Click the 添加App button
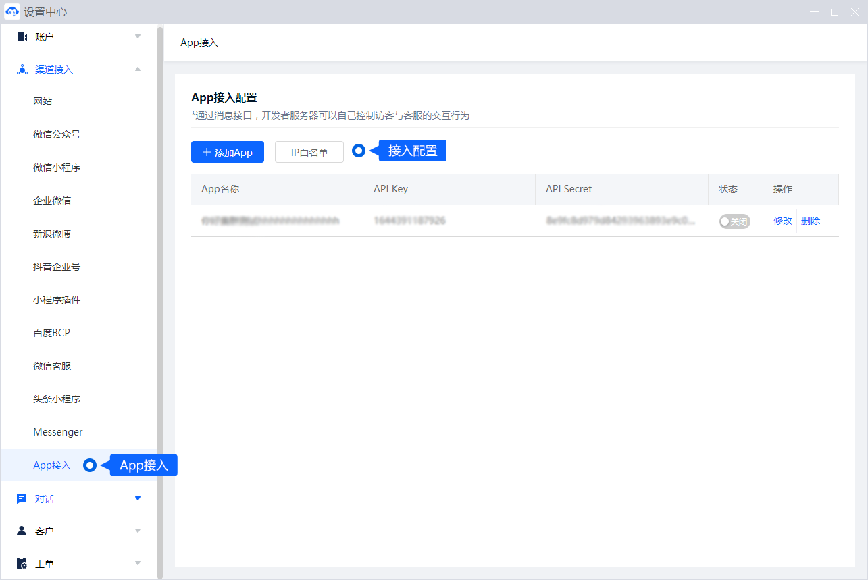This screenshot has height=580, width=868. [228, 152]
